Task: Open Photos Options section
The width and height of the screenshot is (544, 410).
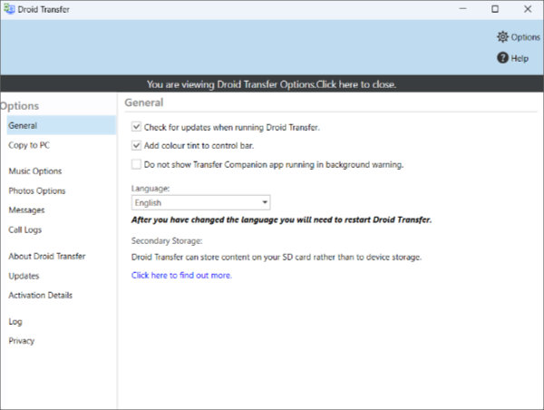Action: pyautogui.click(x=36, y=190)
